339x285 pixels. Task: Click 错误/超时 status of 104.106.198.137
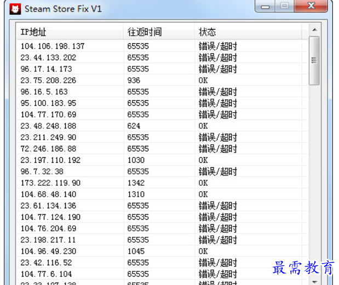pyautogui.click(x=218, y=46)
